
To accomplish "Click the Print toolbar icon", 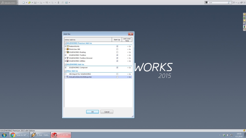I will click(x=41, y=3).
